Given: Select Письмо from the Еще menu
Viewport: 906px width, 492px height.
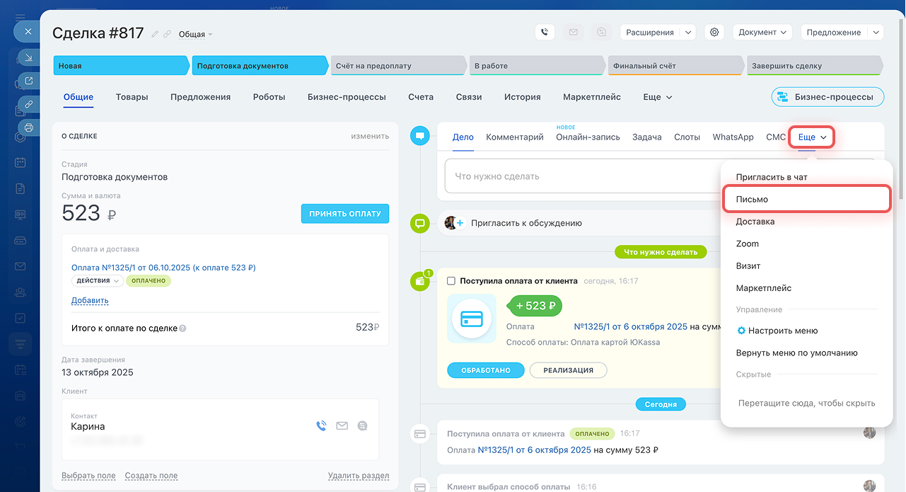Looking at the screenshot, I should [x=805, y=200].
